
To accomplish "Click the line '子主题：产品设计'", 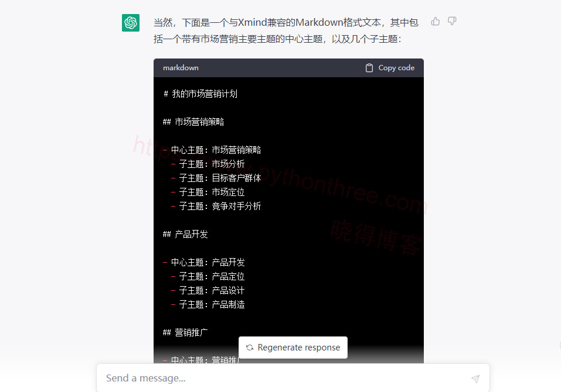I will [212, 291].
